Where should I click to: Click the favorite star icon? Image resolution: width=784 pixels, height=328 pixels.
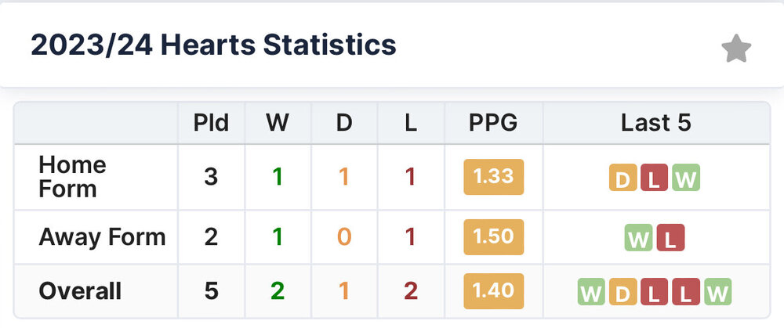pos(735,49)
